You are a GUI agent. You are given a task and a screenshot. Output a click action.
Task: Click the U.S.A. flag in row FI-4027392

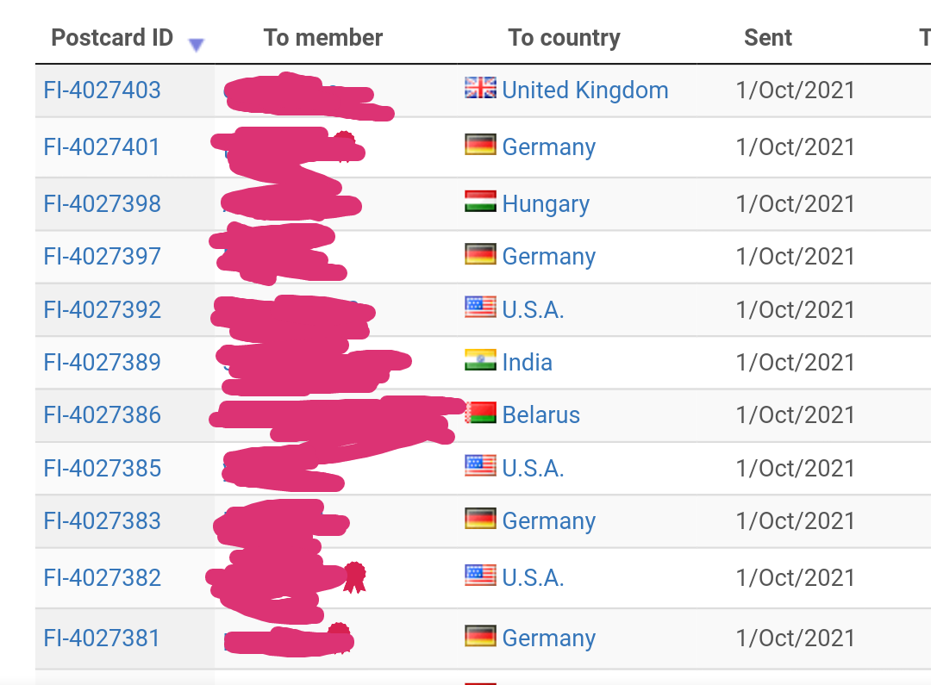click(x=480, y=308)
